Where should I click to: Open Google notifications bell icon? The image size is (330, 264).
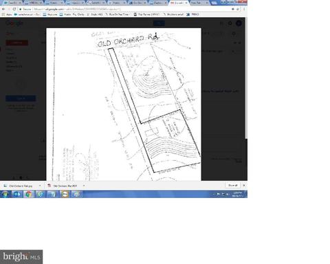[230, 23]
